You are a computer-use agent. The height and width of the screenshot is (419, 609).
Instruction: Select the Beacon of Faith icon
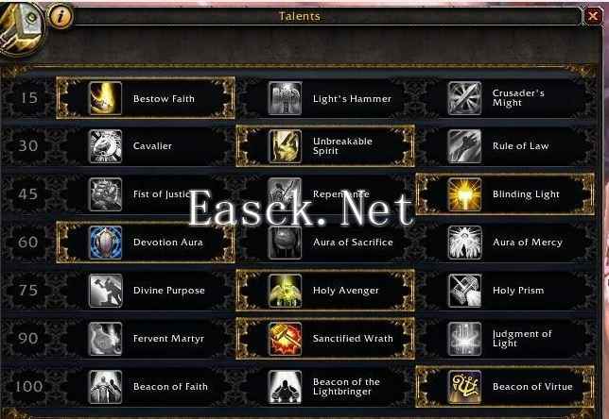pyautogui.click(x=105, y=386)
